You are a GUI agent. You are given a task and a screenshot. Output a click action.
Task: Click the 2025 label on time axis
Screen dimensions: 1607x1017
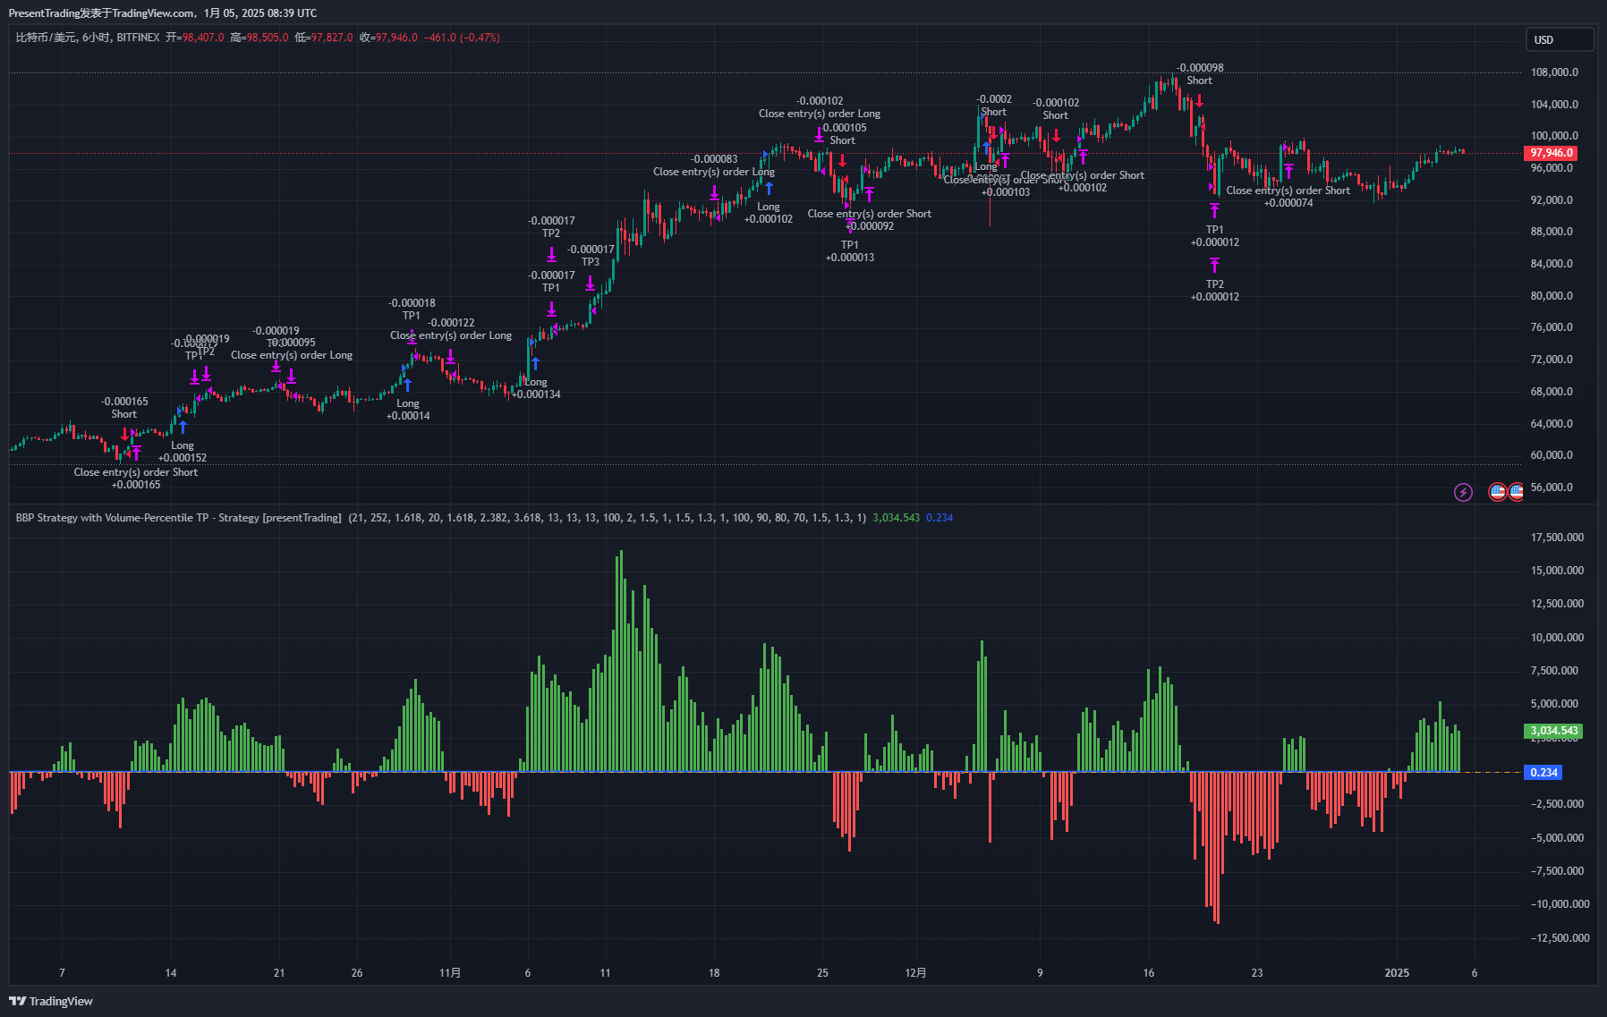1397,973
